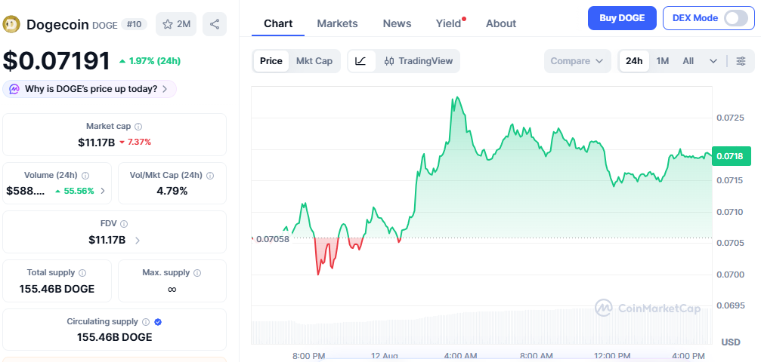Click the AI icon beside price question
This screenshot has height=362, width=761.
pos(14,89)
